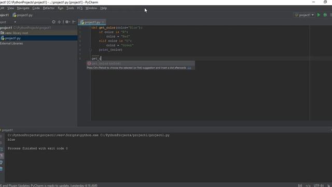The height and width of the screenshot is (187, 332).
Task: Open the Run menu
Action: [60, 8]
